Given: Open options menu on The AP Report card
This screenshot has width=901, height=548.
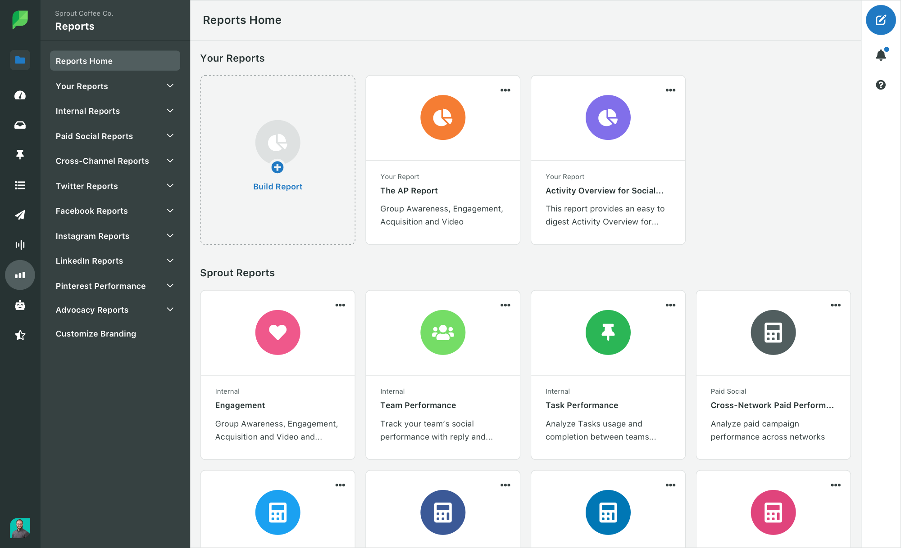Looking at the screenshot, I should tap(505, 90).
